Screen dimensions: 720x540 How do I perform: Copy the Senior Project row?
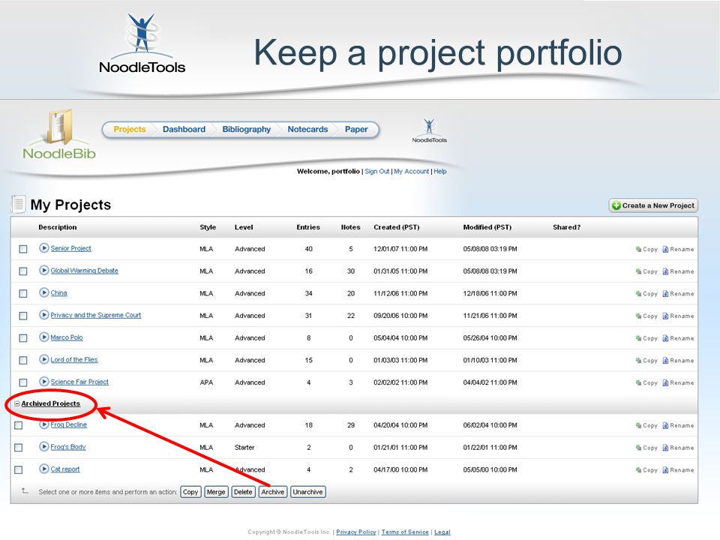point(646,249)
